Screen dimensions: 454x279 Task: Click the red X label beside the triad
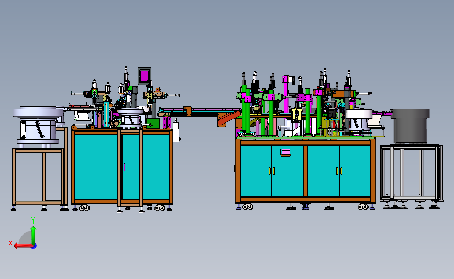coord(10,243)
